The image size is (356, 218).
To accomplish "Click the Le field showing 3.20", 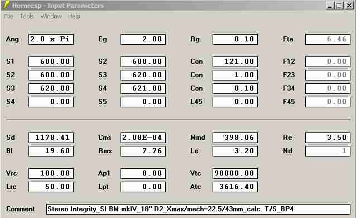I will tap(235, 151).
